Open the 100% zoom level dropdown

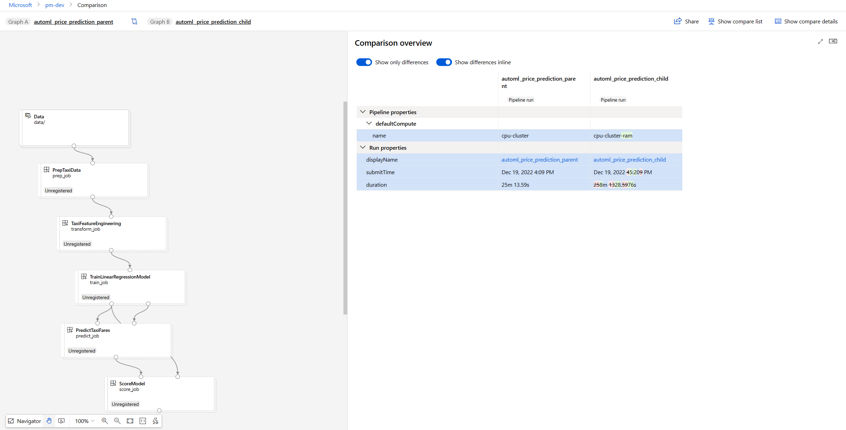point(85,421)
